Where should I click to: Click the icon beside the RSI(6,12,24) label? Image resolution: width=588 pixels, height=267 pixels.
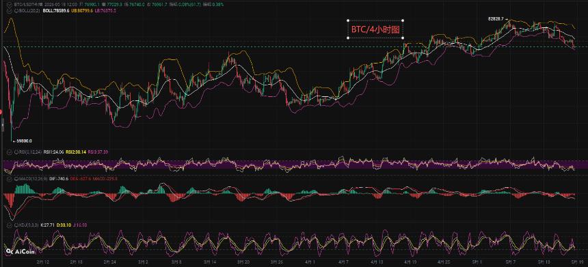(16, 152)
